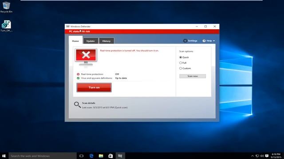This screenshot has height=159, width=284.
Task: Click the Scan details magnifier icon
Action: [x=77, y=105]
